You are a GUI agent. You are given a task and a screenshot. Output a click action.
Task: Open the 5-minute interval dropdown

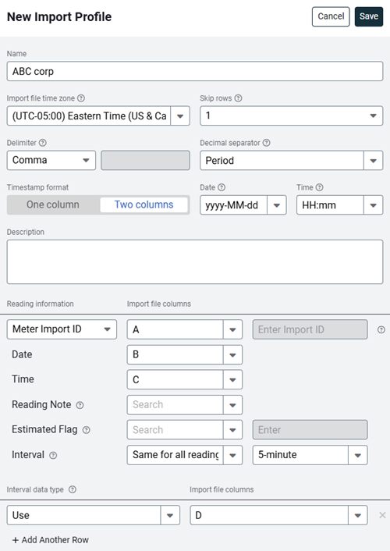(310, 455)
